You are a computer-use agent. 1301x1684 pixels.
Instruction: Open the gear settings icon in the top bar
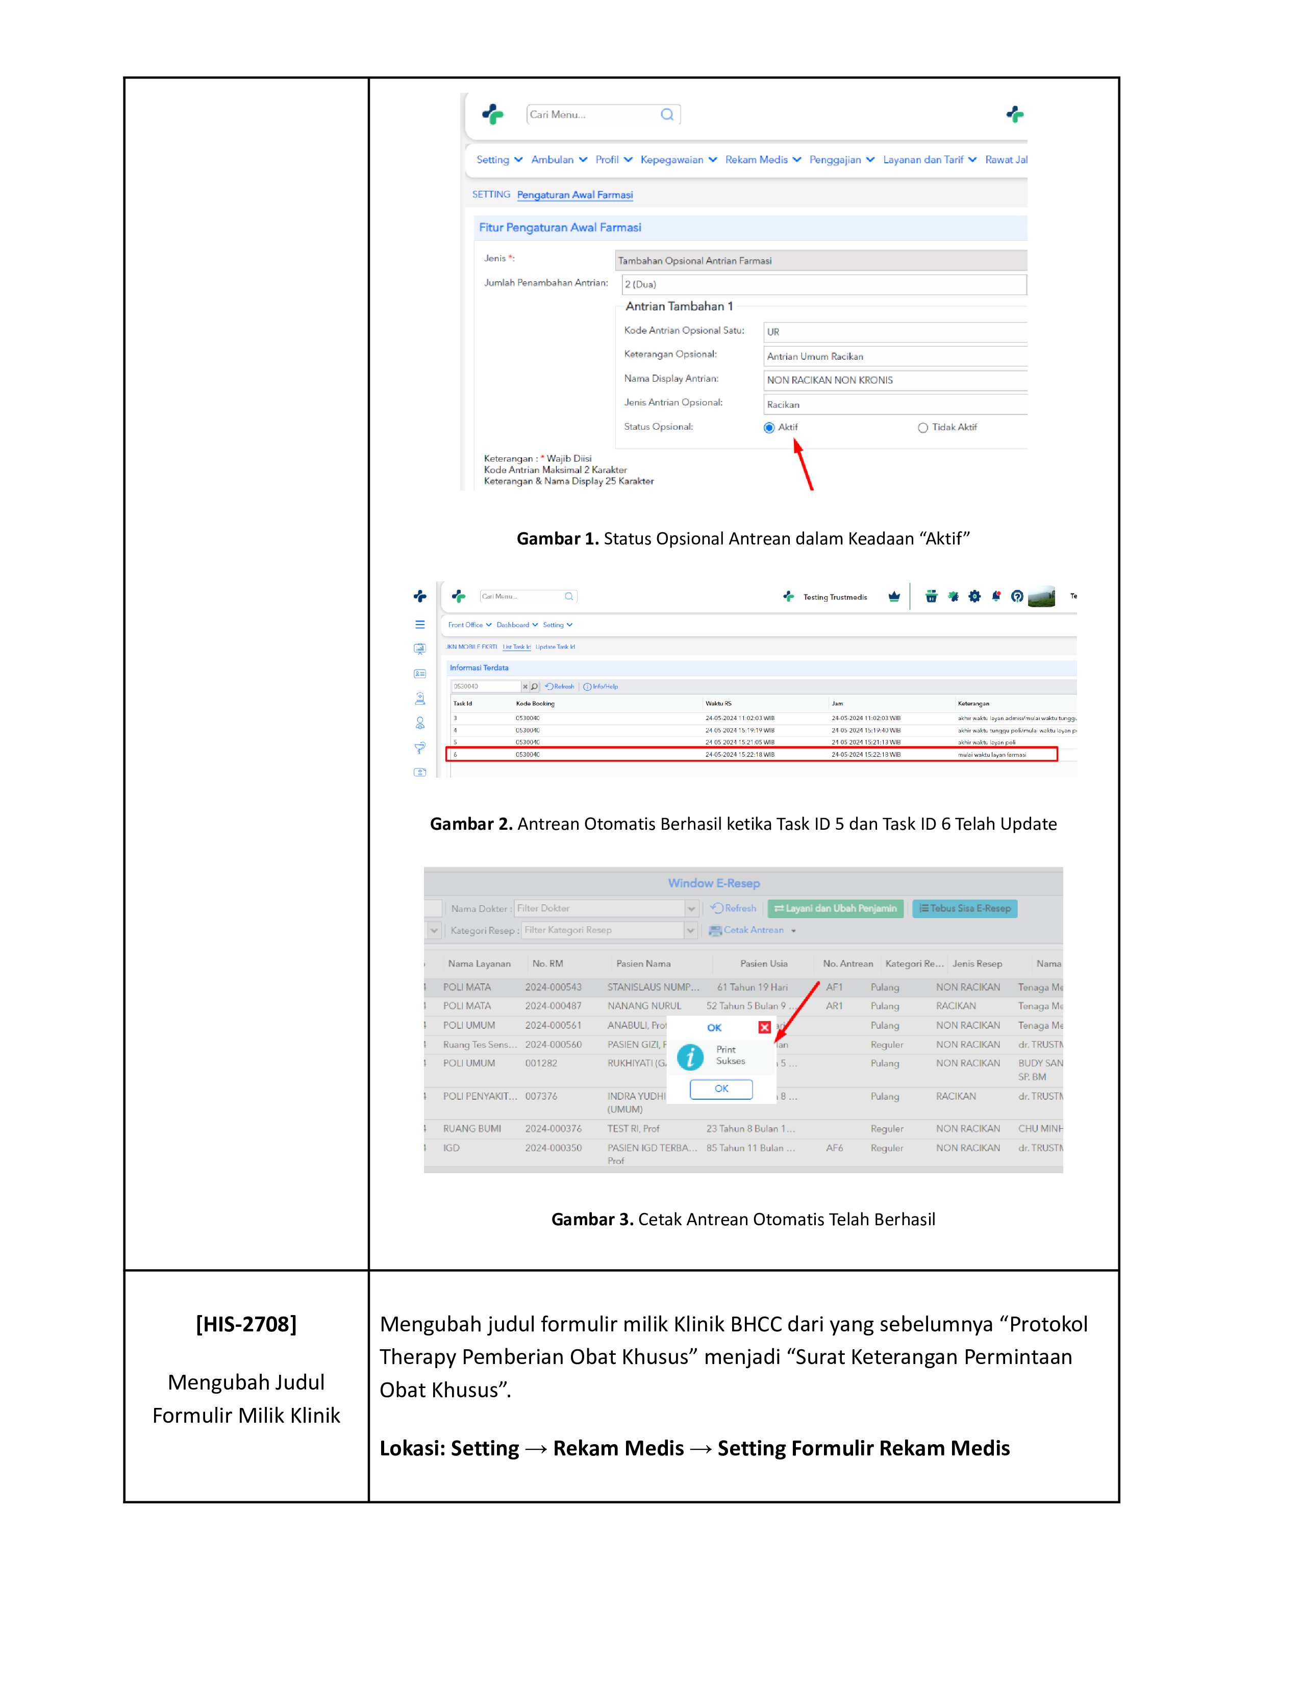(x=975, y=596)
